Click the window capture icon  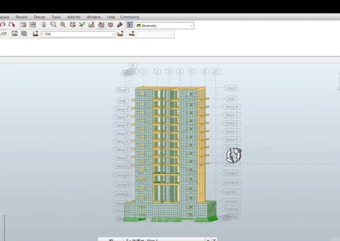14,34
